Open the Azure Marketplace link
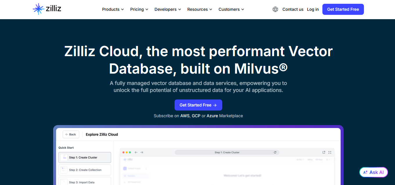Viewport: 395px width, 185px height. tap(212, 116)
